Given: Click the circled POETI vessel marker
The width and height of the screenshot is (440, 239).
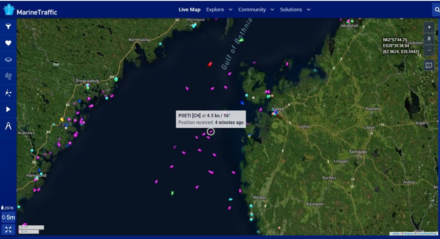Looking at the screenshot, I should coord(211,132).
